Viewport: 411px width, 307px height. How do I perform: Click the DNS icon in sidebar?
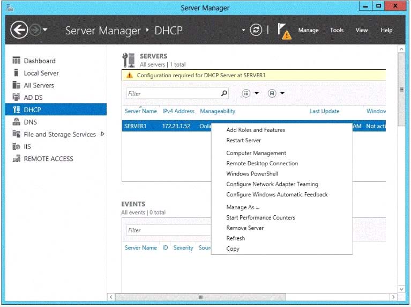pyautogui.click(x=16, y=122)
